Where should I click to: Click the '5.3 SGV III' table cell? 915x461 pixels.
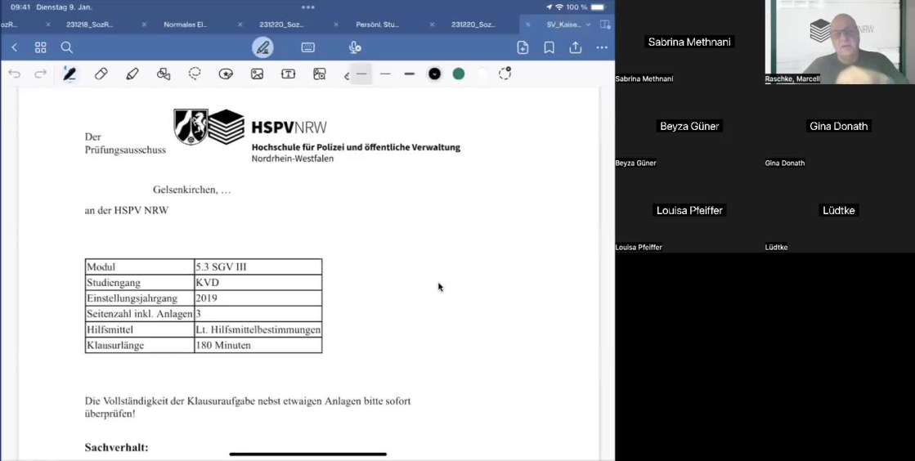pyautogui.click(x=258, y=266)
